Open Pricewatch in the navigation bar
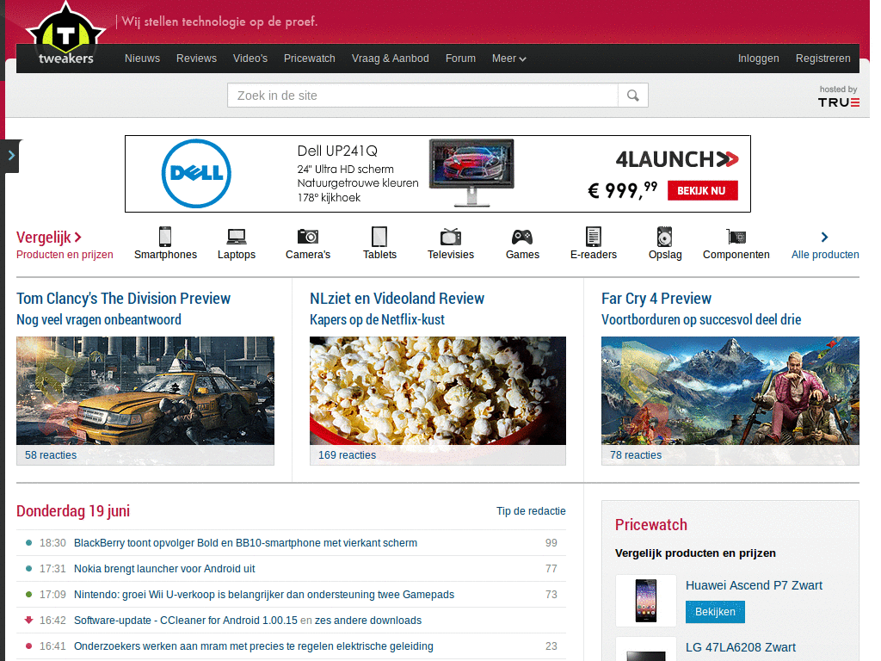 310,59
